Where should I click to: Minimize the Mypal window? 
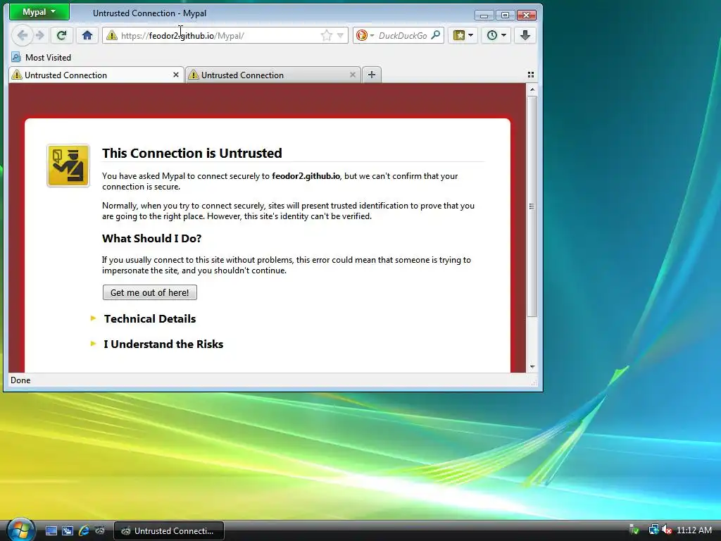pyautogui.click(x=484, y=15)
